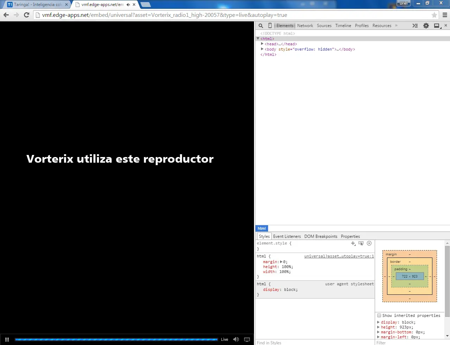Expand the body element node
Screen dimensions: 450x345
click(x=262, y=49)
